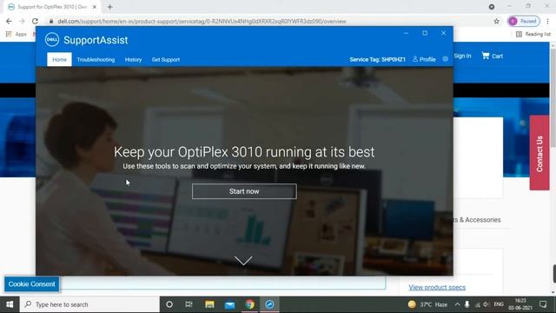The height and width of the screenshot is (313, 556).
Task: Open Cortana from the taskbar
Action: click(x=169, y=304)
